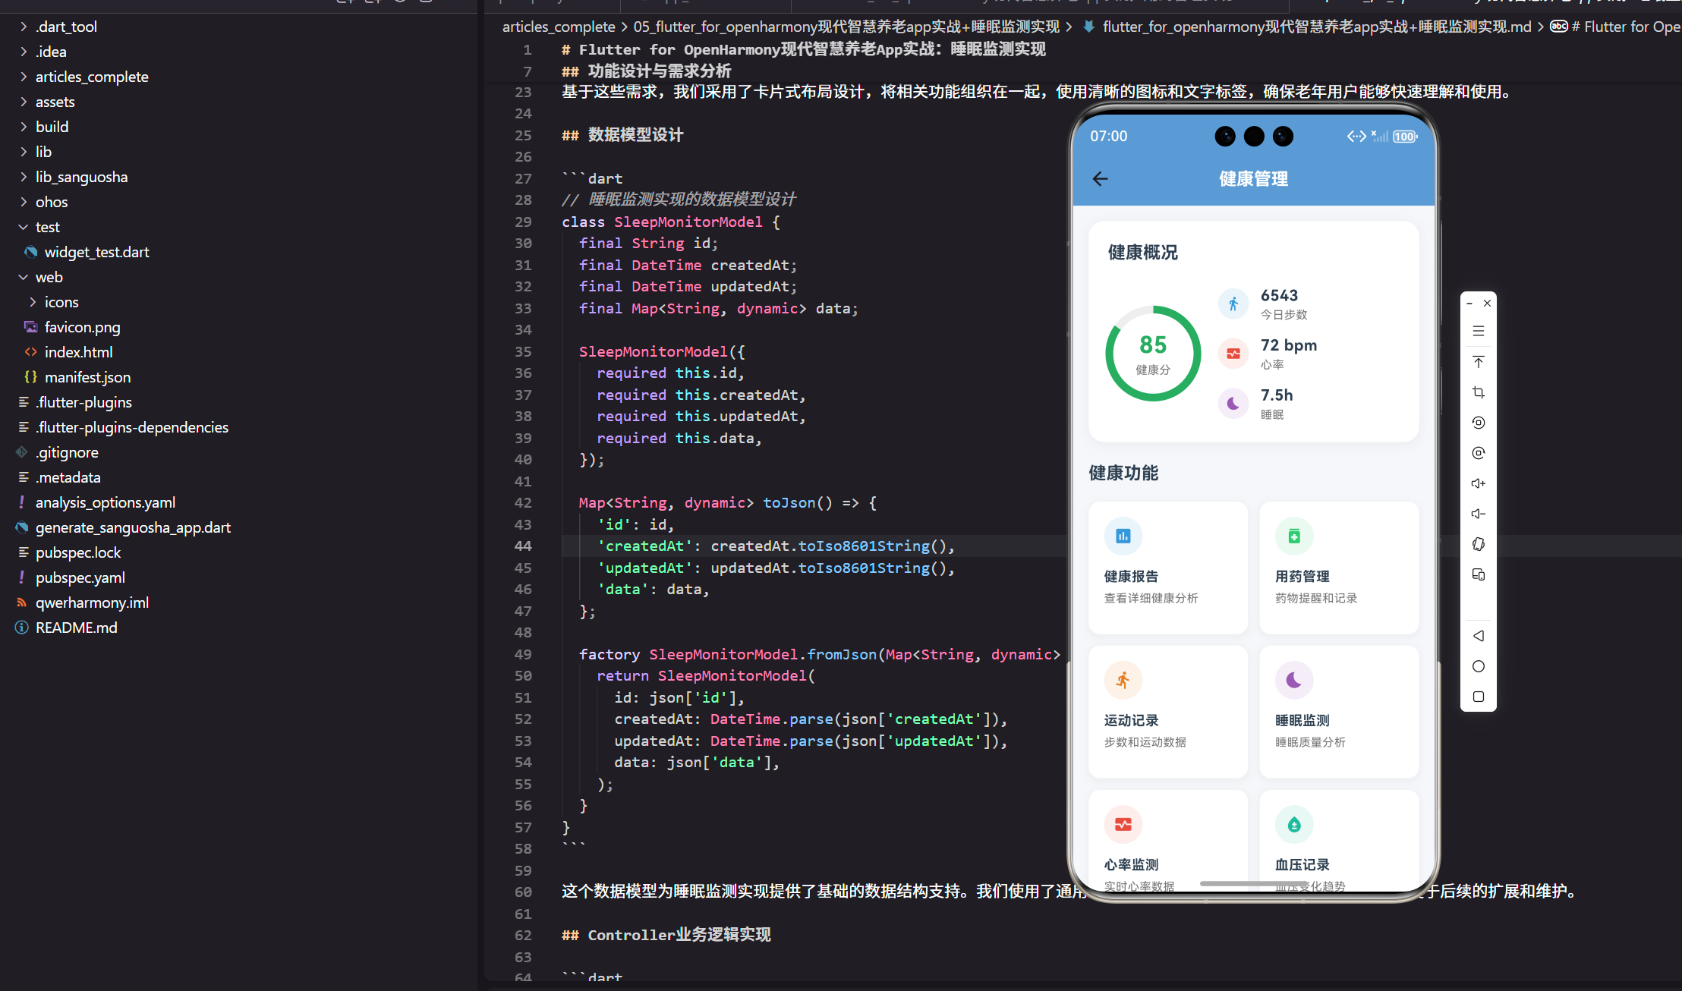Image resolution: width=1682 pixels, height=991 pixels.
Task: Expand the .dart_tool folder
Action: [24, 27]
